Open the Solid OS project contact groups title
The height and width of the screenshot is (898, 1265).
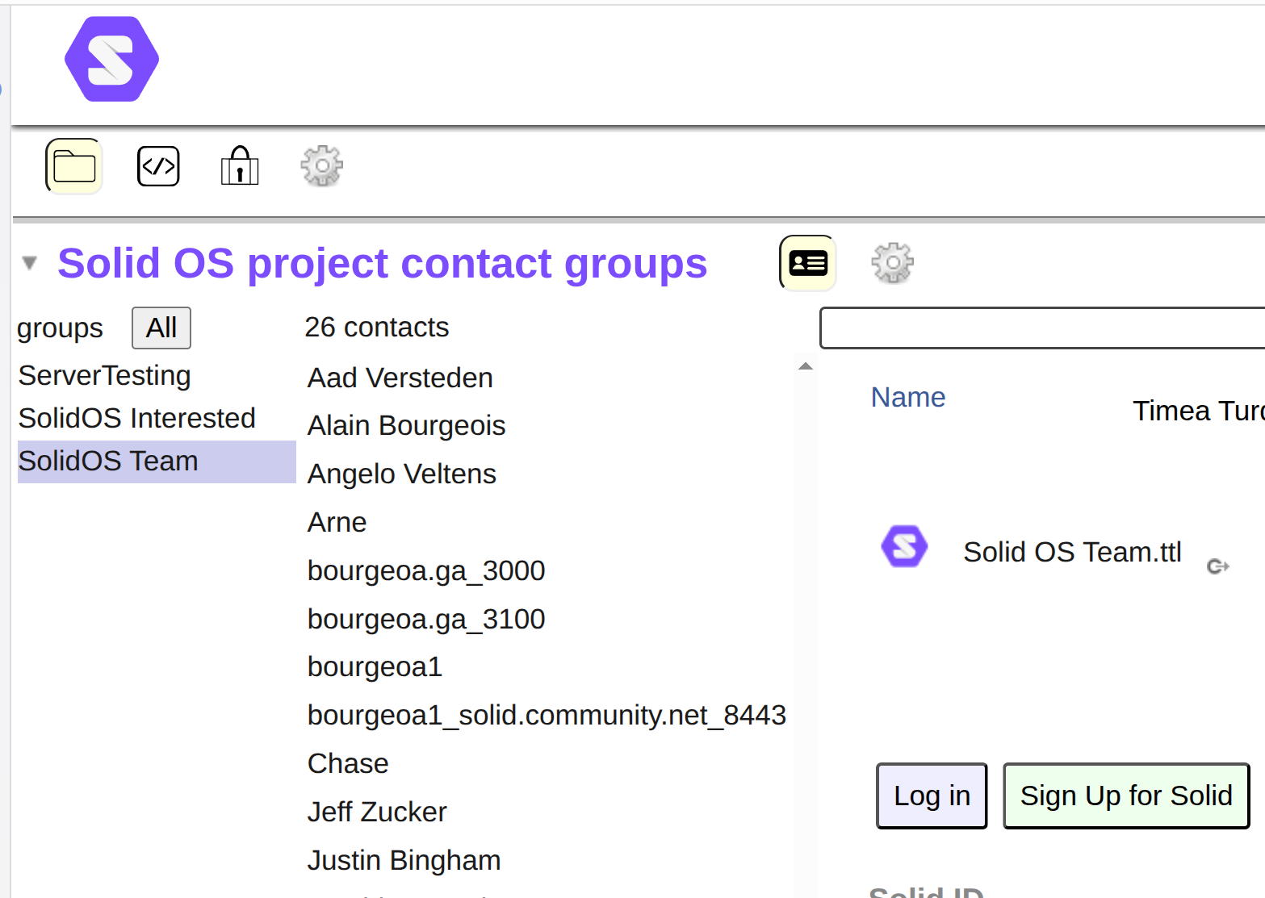point(383,263)
